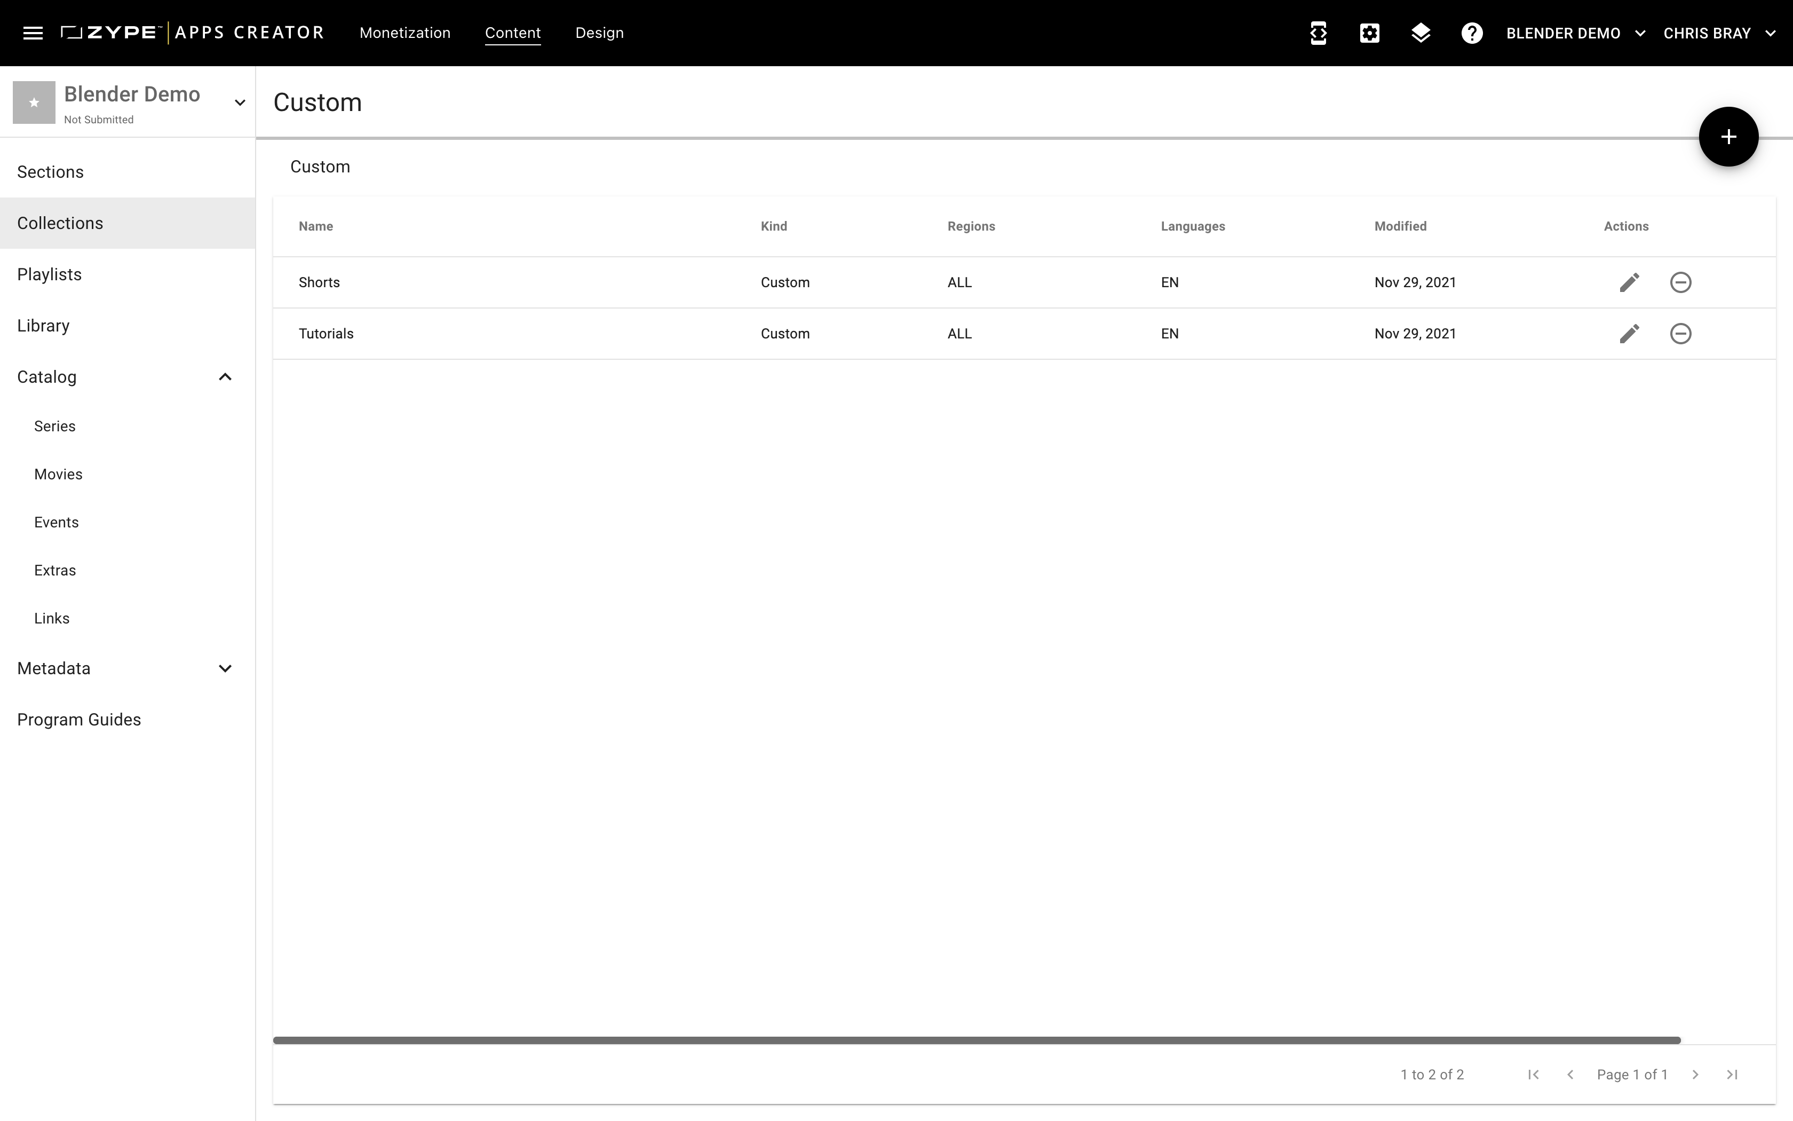Click the layers stack icon
Screen dimensions: 1793x1121
1421,33
